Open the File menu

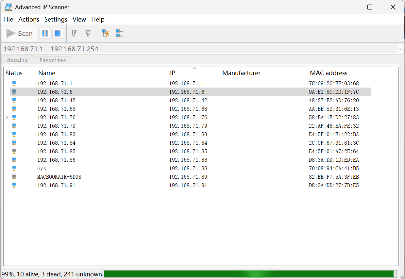point(8,19)
